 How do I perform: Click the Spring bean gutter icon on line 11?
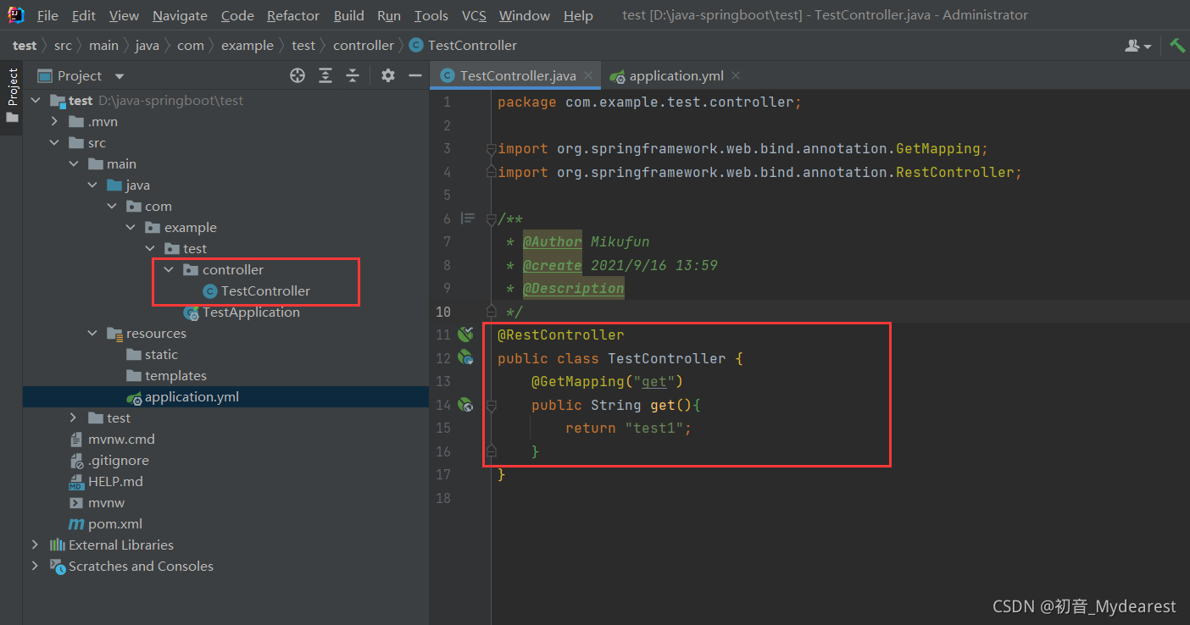[465, 335]
